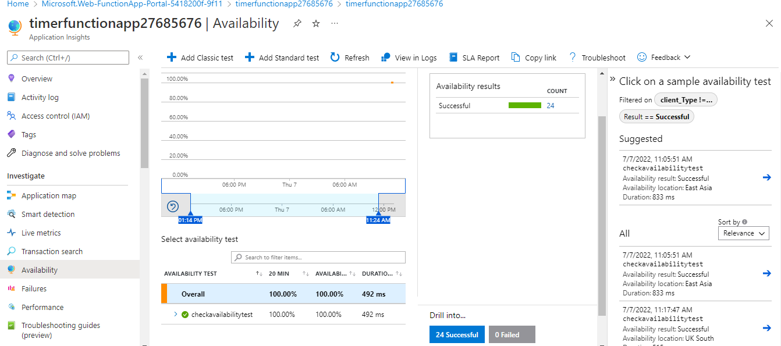The width and height of the screenshot is (781, 346).
Task: Go to Overview in sidebar
Action: 37,79
